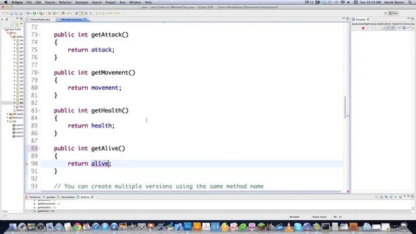Image resolution: width=416 pixels, height=234 pixels.
Task: Open Illustrator from the Dock
Action: 197,227
